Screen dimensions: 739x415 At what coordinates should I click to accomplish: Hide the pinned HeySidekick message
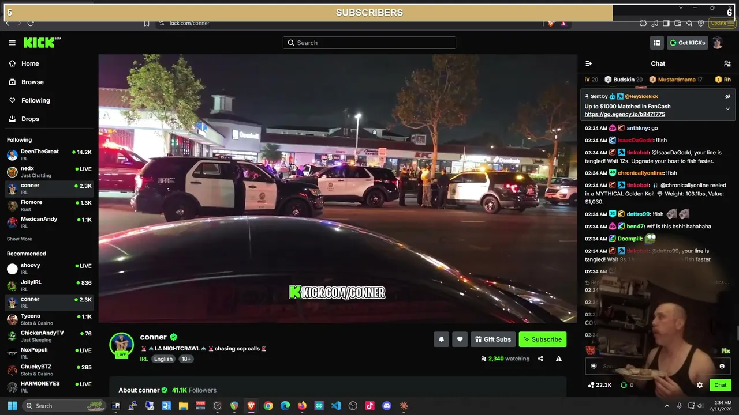(727, 96)
